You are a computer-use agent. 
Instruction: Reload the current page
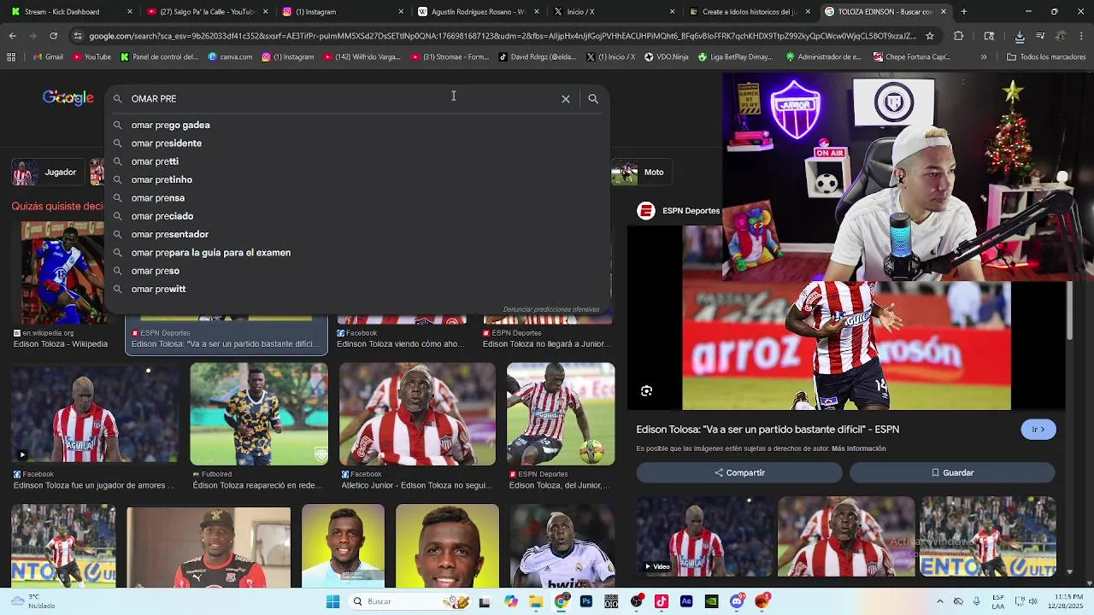(53, 36)
